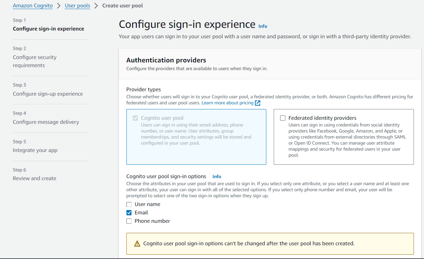Click the Authentication providers heading
Screen dimensions: 424x259
[x=166, y=60]
